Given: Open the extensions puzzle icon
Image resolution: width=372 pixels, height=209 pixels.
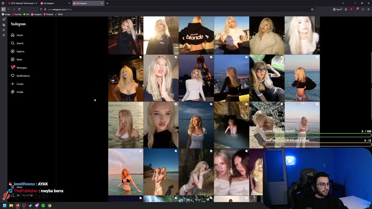Looking at the screenshot, I should (x=346, y=9).
